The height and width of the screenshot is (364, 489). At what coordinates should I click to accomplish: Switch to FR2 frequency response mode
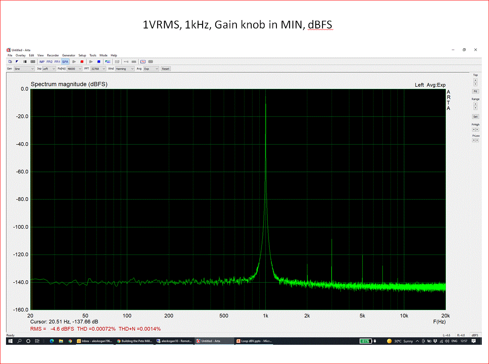(x=50, y=62)
